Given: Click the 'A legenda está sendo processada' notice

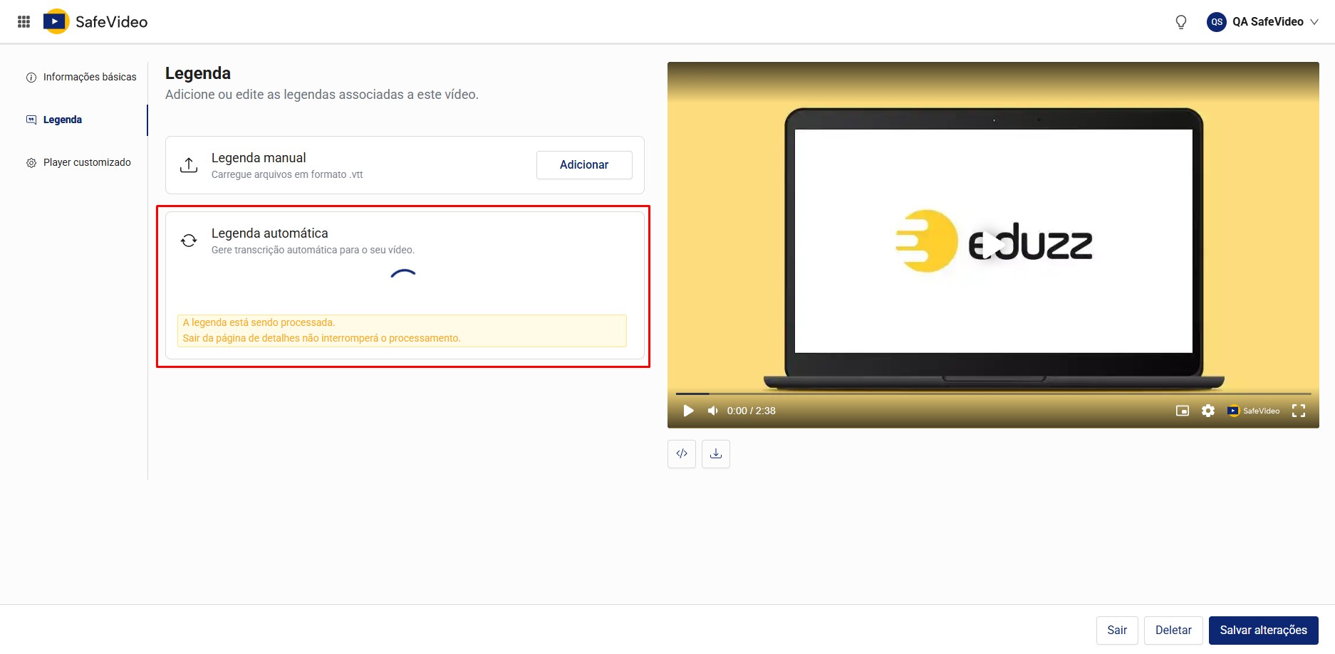Looking at the screenshot, I should (x=402, y=331).
